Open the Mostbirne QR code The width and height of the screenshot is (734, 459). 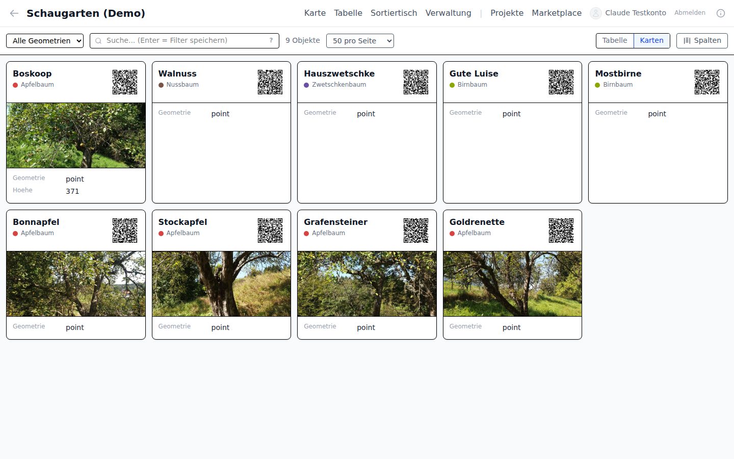707,82
